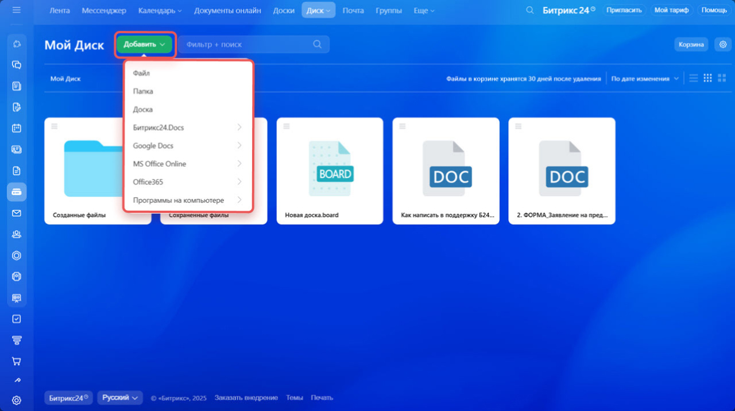Expand the Календарь dropdown in top menu
This screenshot has width=735, height=411.
point(160,10)
